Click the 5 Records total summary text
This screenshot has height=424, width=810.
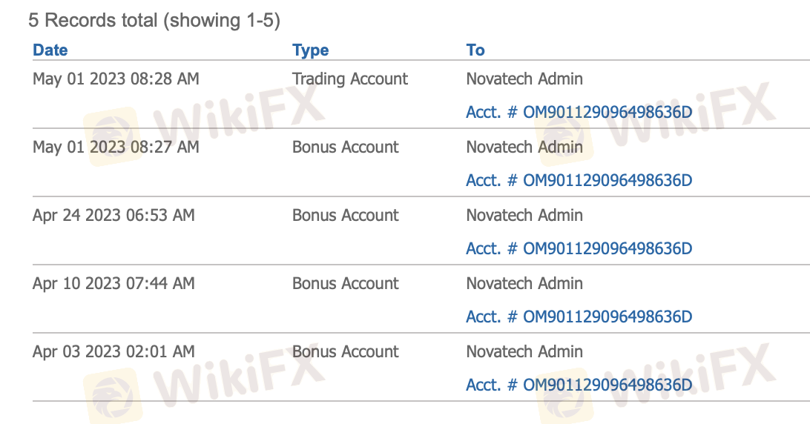(x=154, y=20)
